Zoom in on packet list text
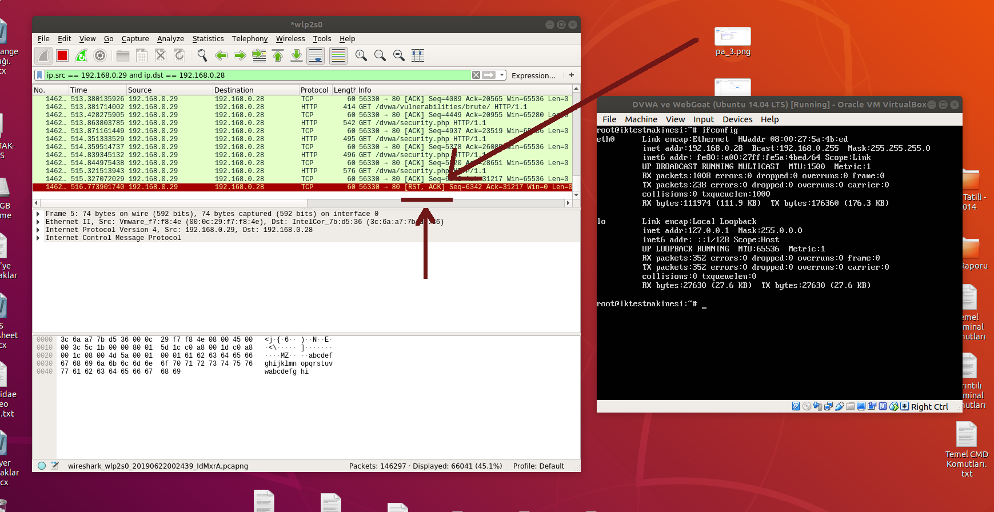 (x=361, y=55)
